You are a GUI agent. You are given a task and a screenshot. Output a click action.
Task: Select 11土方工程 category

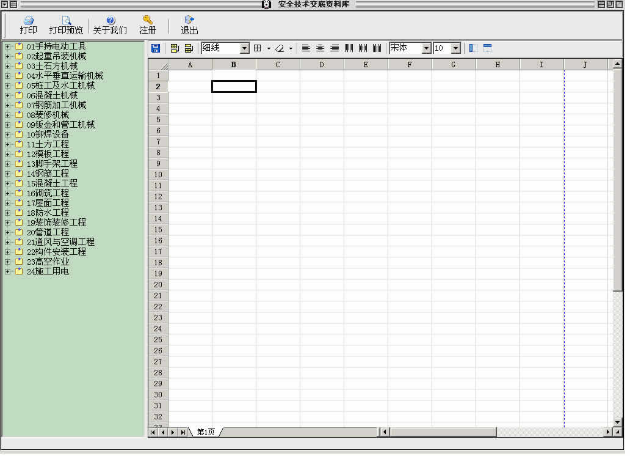click(x=48, y=144)
